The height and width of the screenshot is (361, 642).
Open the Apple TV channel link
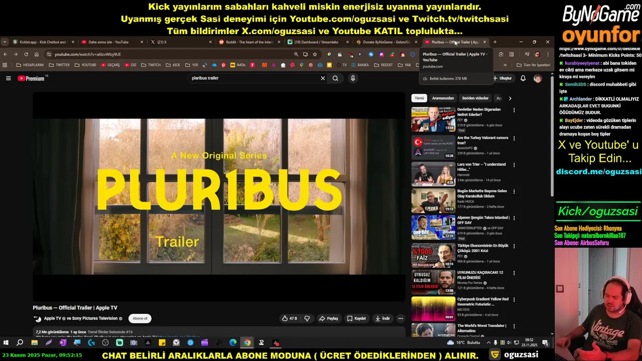tap(52, 318)
